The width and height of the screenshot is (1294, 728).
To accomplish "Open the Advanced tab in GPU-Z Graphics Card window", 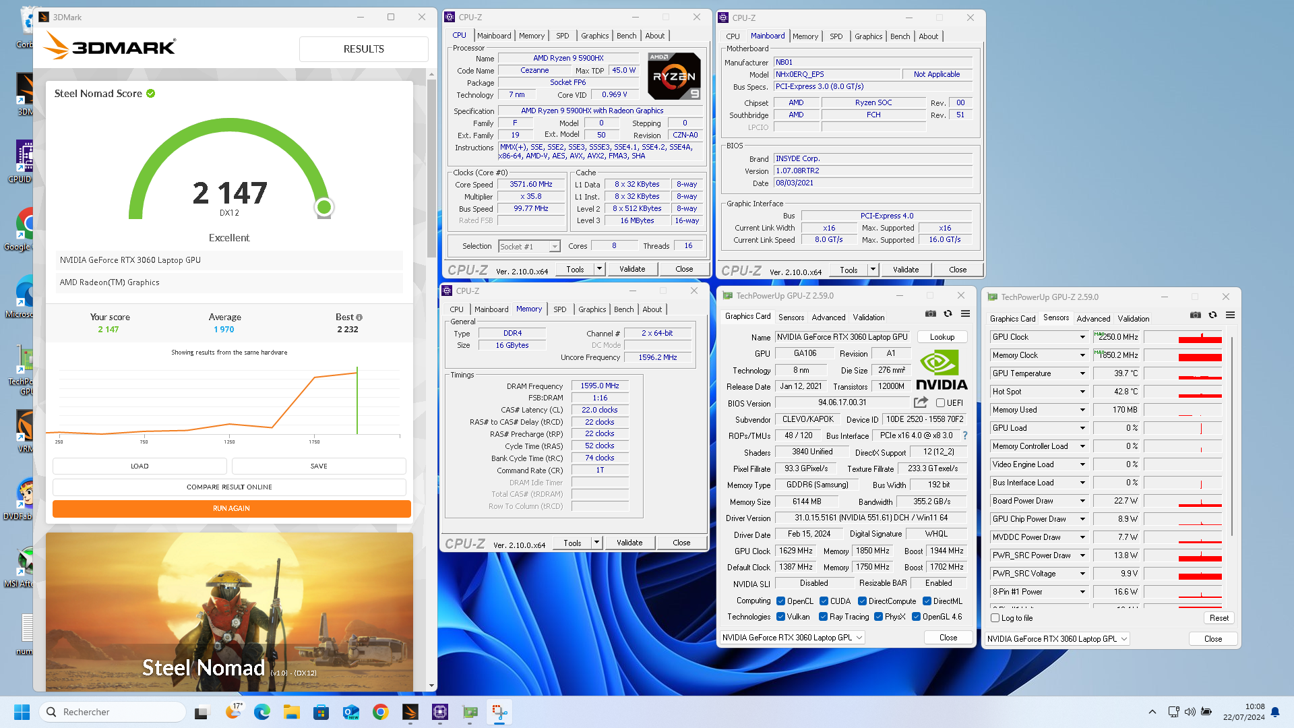I will point(828,317).
